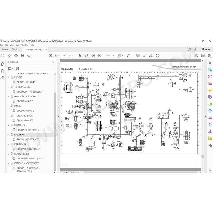The image size is (213, 213).
Task: Share with others person icon
Action: point(209,56)
